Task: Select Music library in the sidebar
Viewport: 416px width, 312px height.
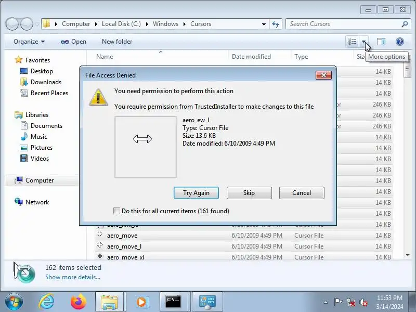Action: click(38, 137)
